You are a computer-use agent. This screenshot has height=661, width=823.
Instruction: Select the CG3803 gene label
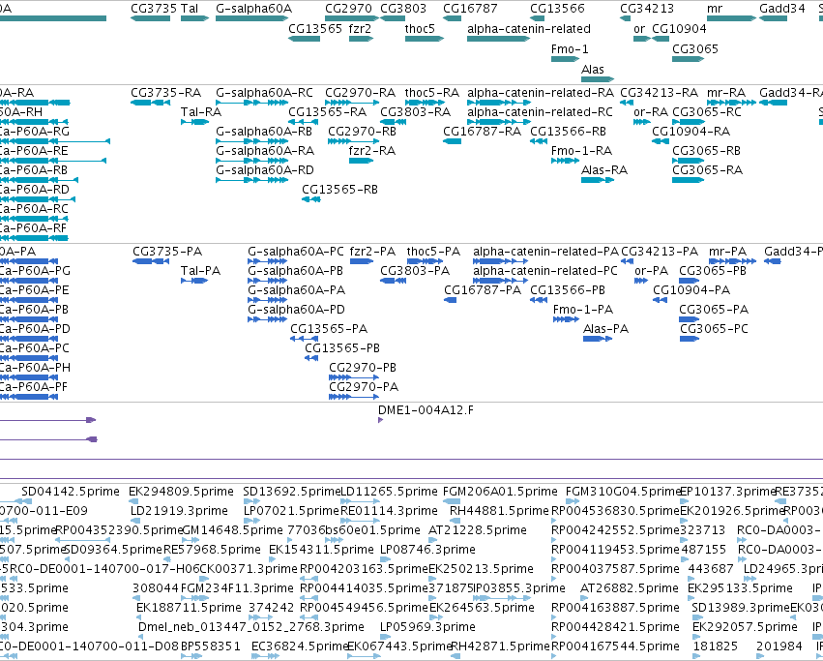tap(403, 9)
